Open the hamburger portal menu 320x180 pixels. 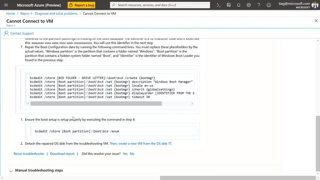tap(6, 5)
